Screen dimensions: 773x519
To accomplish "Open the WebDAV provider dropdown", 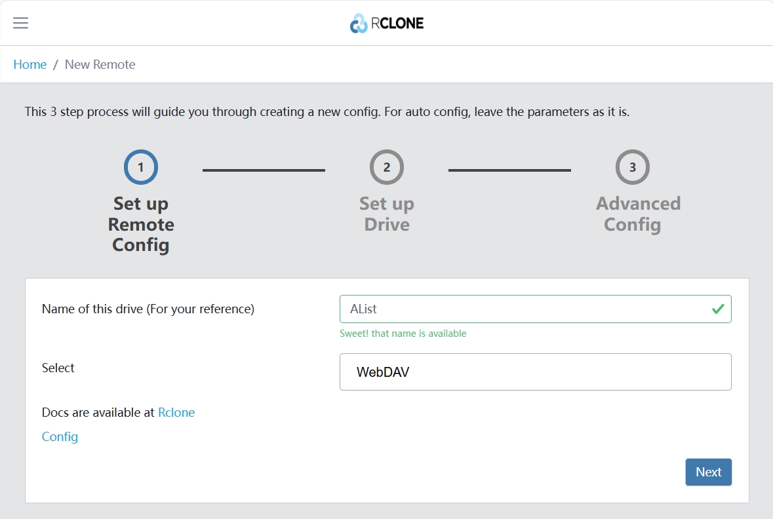I will click(535, 372).
